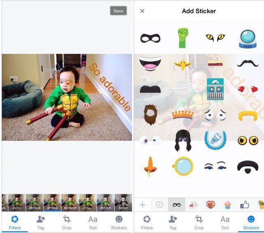Choose the two red hearts sticker
Image resolution: width=264 pixels, height=233 pixels.
(248, 89)
